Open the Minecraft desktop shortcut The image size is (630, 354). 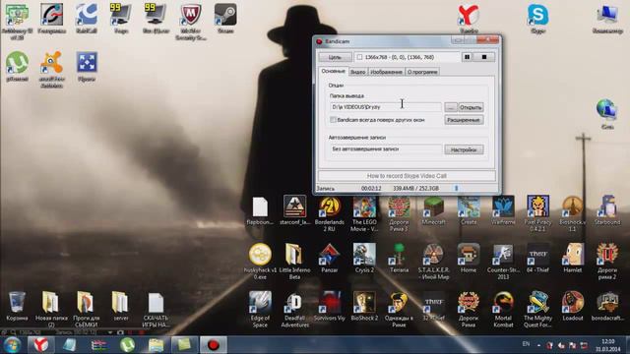[x=433, y=210]
